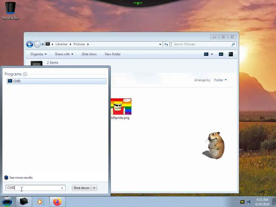The height and width of the screenshot is (207, 276).
Task: Maximize the Pictures Explorer window
Action: [x=223, y=37]
